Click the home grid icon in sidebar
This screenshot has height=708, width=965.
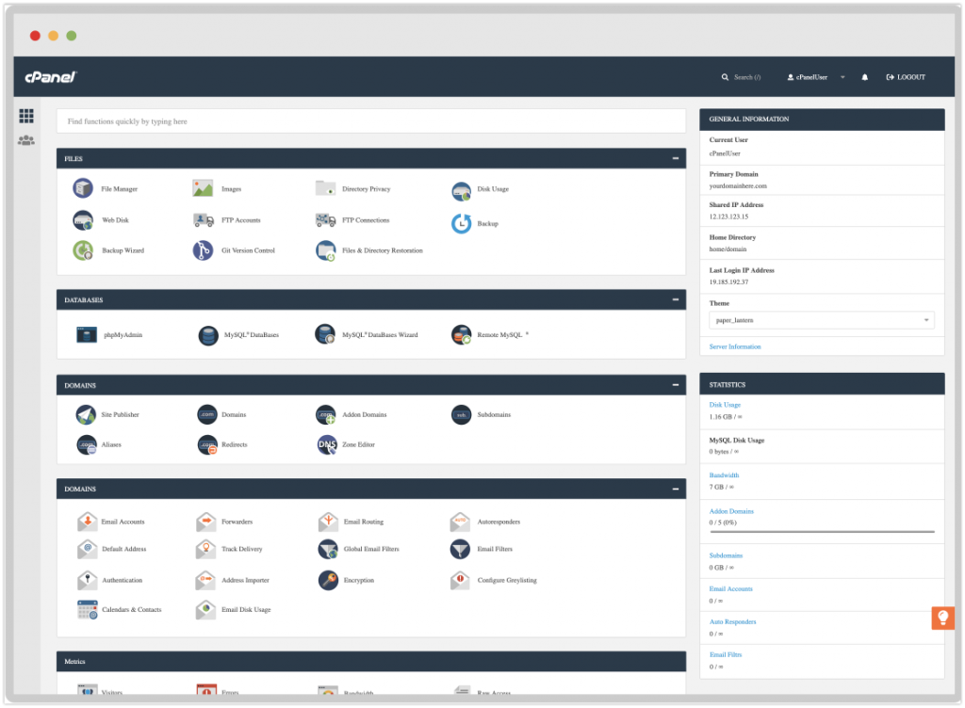click(x=25, y=116)
